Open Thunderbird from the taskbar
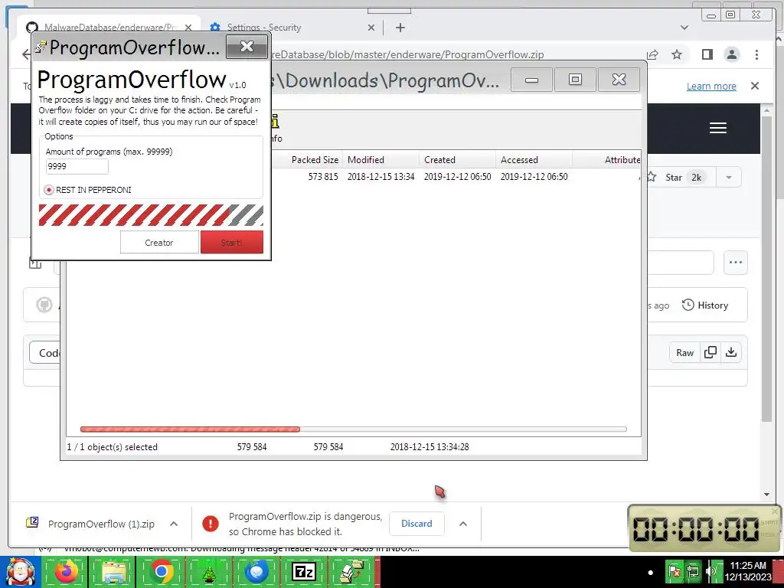The height and width of the screenshot is (588, 784). click(256, 571)
